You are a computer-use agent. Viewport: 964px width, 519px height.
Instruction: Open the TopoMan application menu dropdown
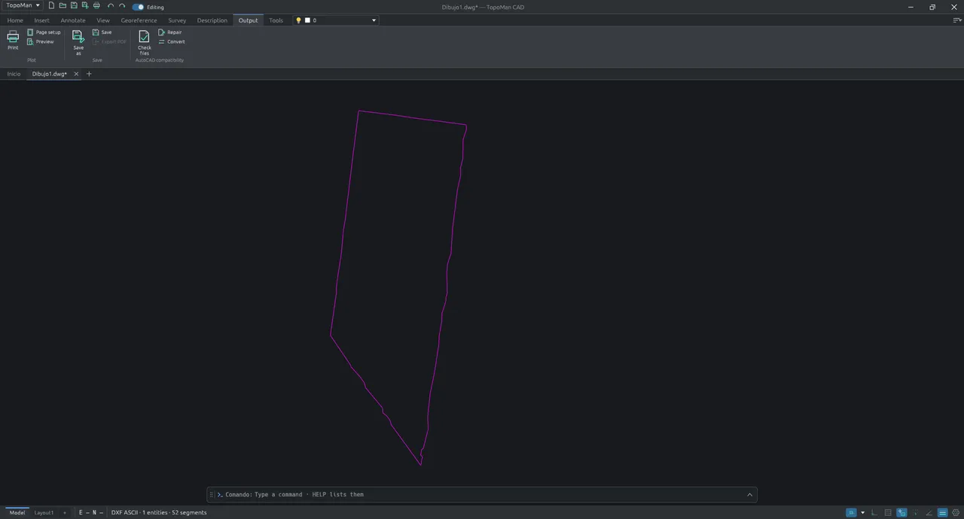(23, 5)
